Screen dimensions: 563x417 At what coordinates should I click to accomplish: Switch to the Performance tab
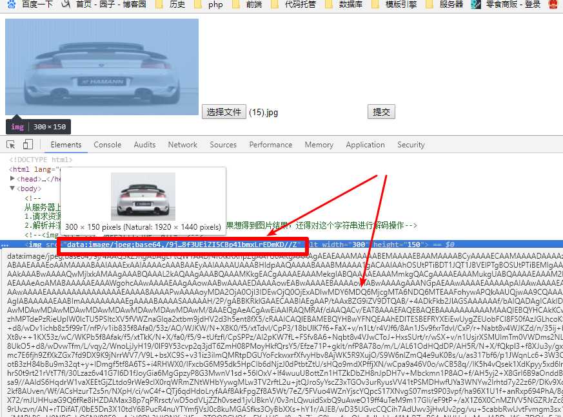click(x=271, y=145)
